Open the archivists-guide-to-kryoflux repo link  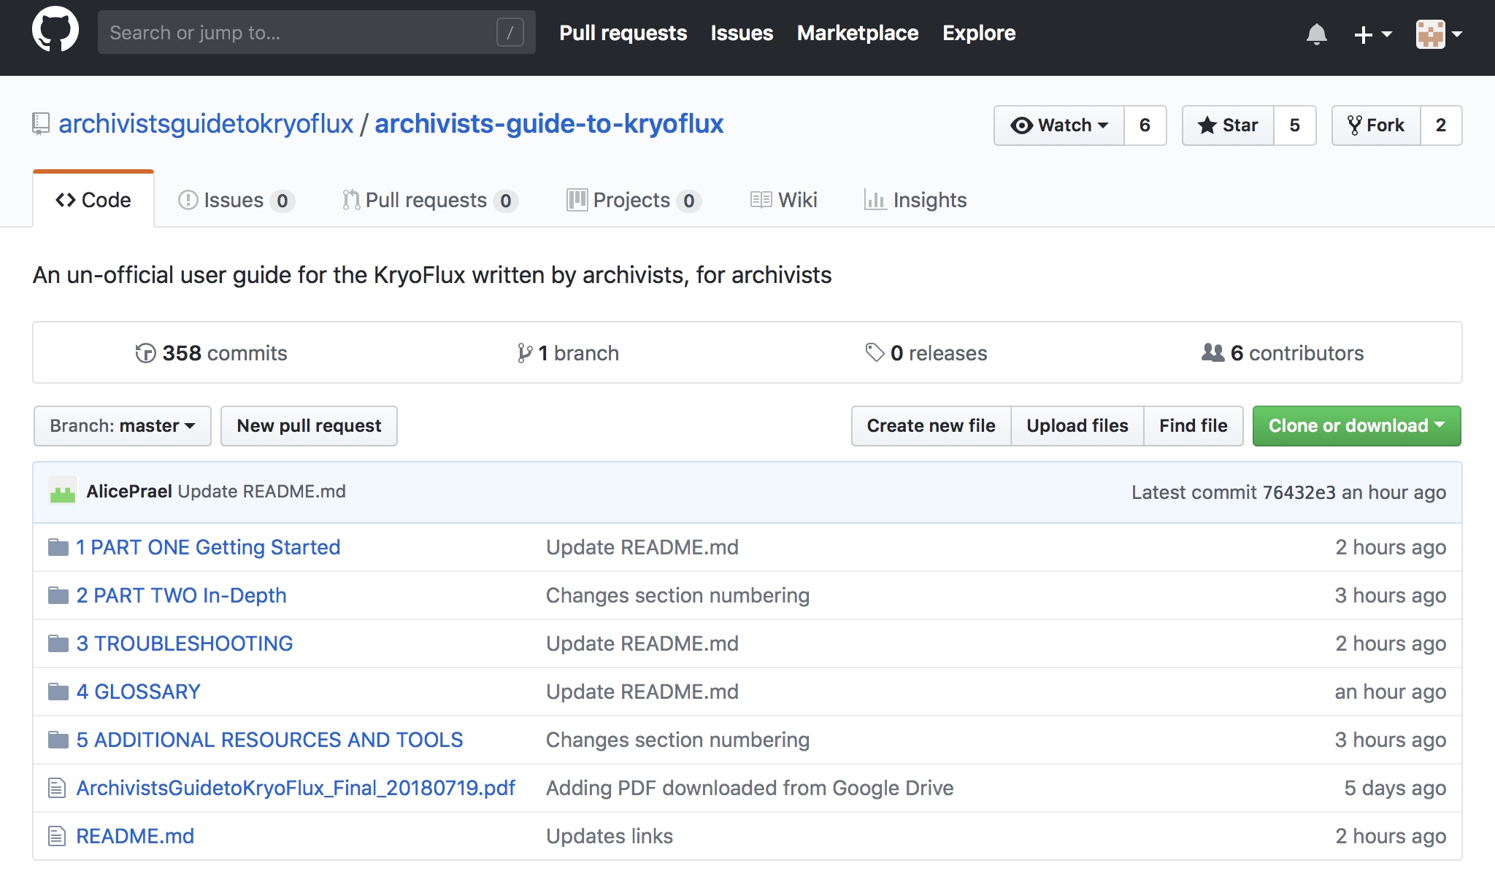(549, 124)
